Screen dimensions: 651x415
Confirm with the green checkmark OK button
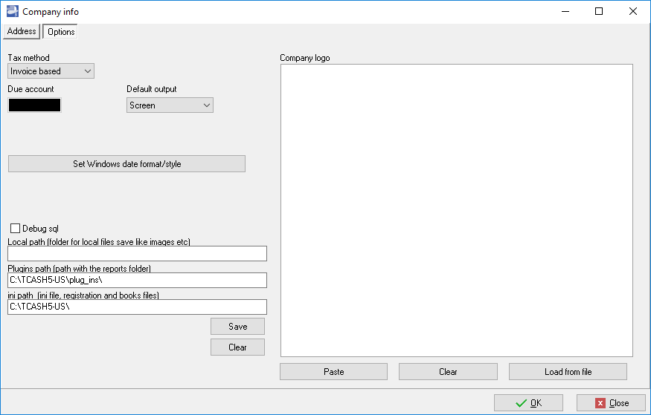point(528,403)
